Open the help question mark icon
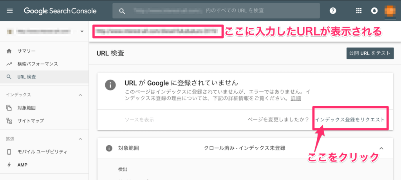The width and height of the screenshot is (401, 180). 333,11
